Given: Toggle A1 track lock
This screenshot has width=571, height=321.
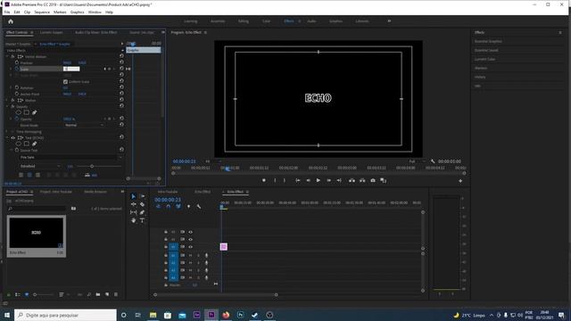Looking at the screenshot, I should point(166,256).
